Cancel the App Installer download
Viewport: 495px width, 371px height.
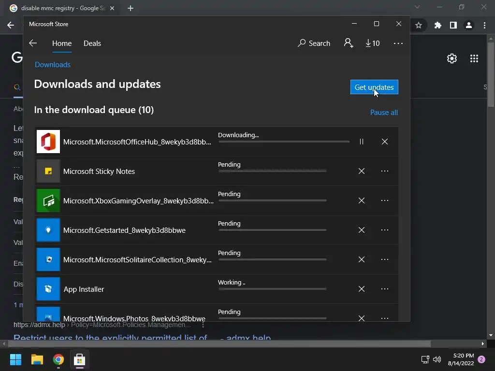tap(362, 289)
